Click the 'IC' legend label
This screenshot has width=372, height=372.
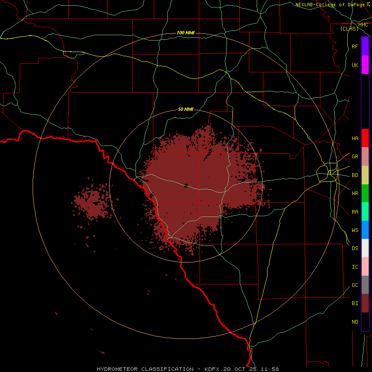(x=355, y=267)
